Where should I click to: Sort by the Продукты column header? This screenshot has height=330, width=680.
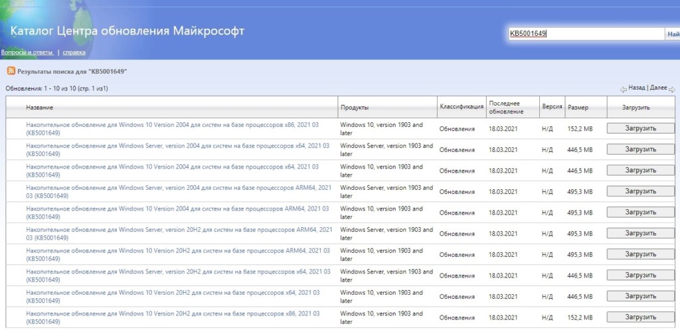(355, 107)
